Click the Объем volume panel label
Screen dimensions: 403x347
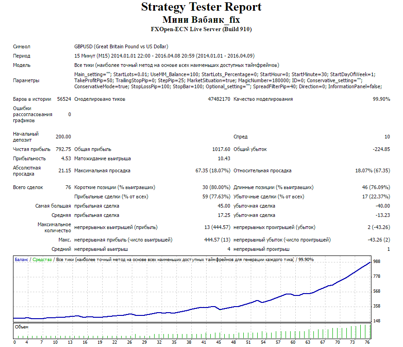coord(21,327)
